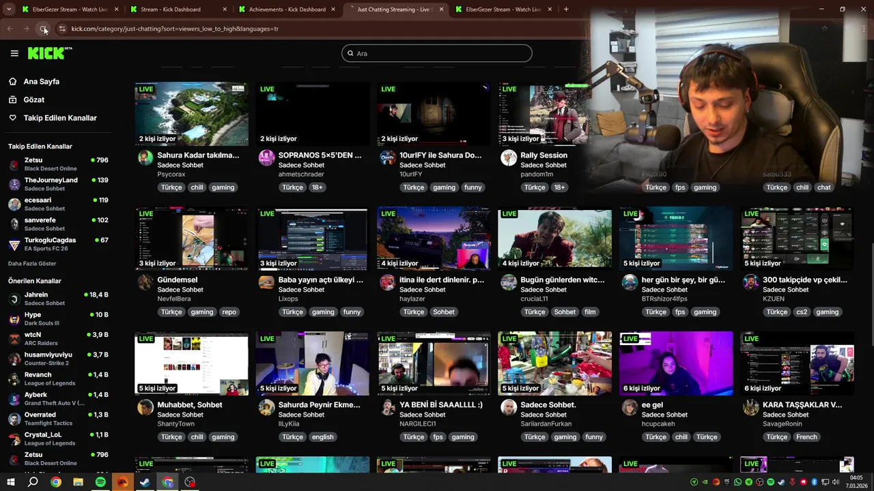874x491 pixels.
Task: Open Windows Start menu
Action: pyautogui.click(x=10, y=482)
